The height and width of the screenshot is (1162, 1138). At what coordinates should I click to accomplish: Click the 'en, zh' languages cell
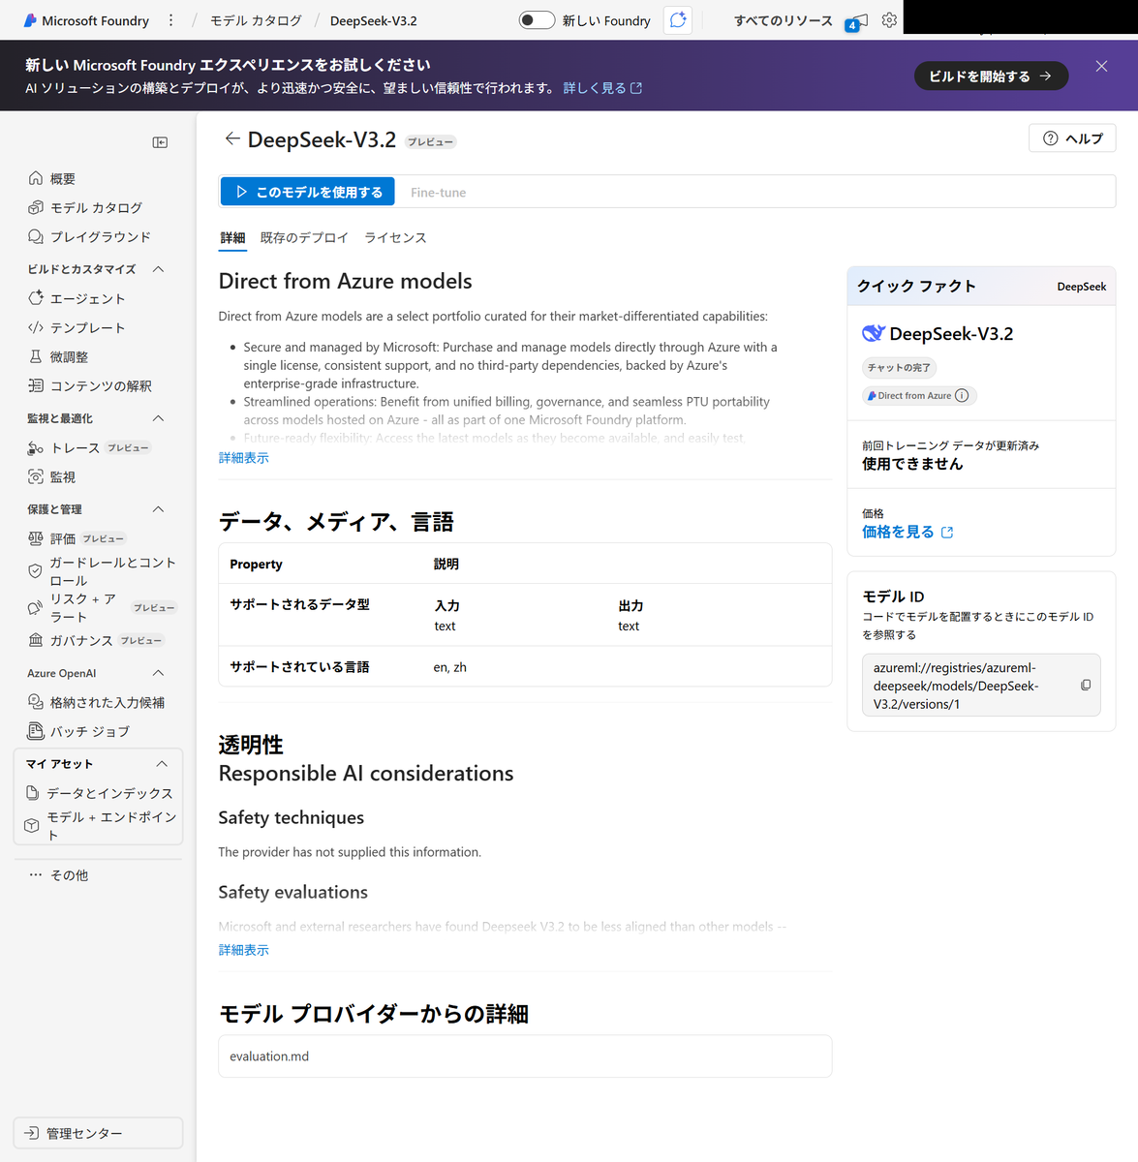coord(450,667)
